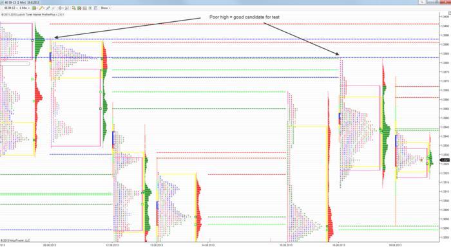The width and height of the screenshot is (451, 247).
Task: Click the current price marker 1.3327
Action: click(x=445, y=160)
